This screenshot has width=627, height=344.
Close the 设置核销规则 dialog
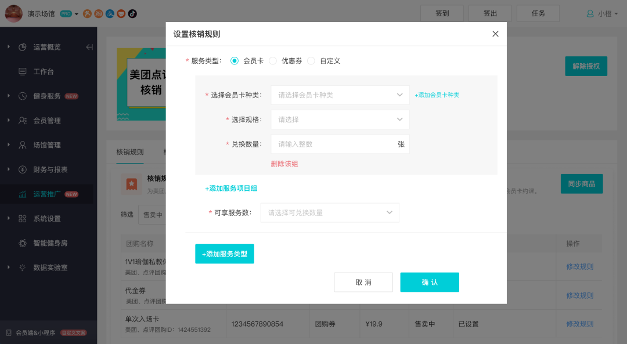point(495,34)
